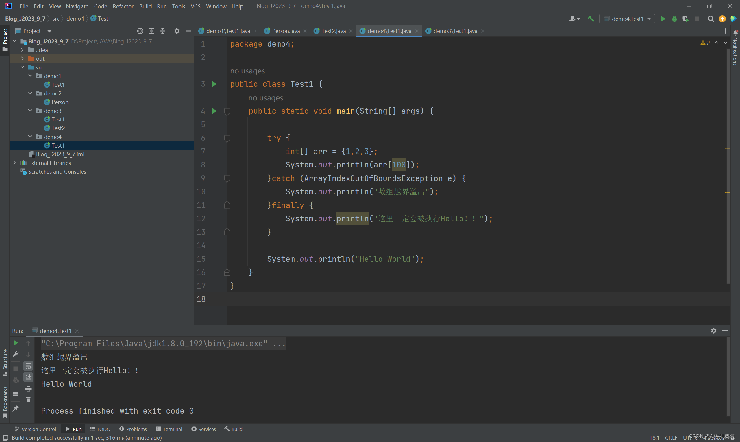This screenshot has width=740, height=442.
Task: Hide the Project panel with minus icon
Action: [x=188, y=31]
